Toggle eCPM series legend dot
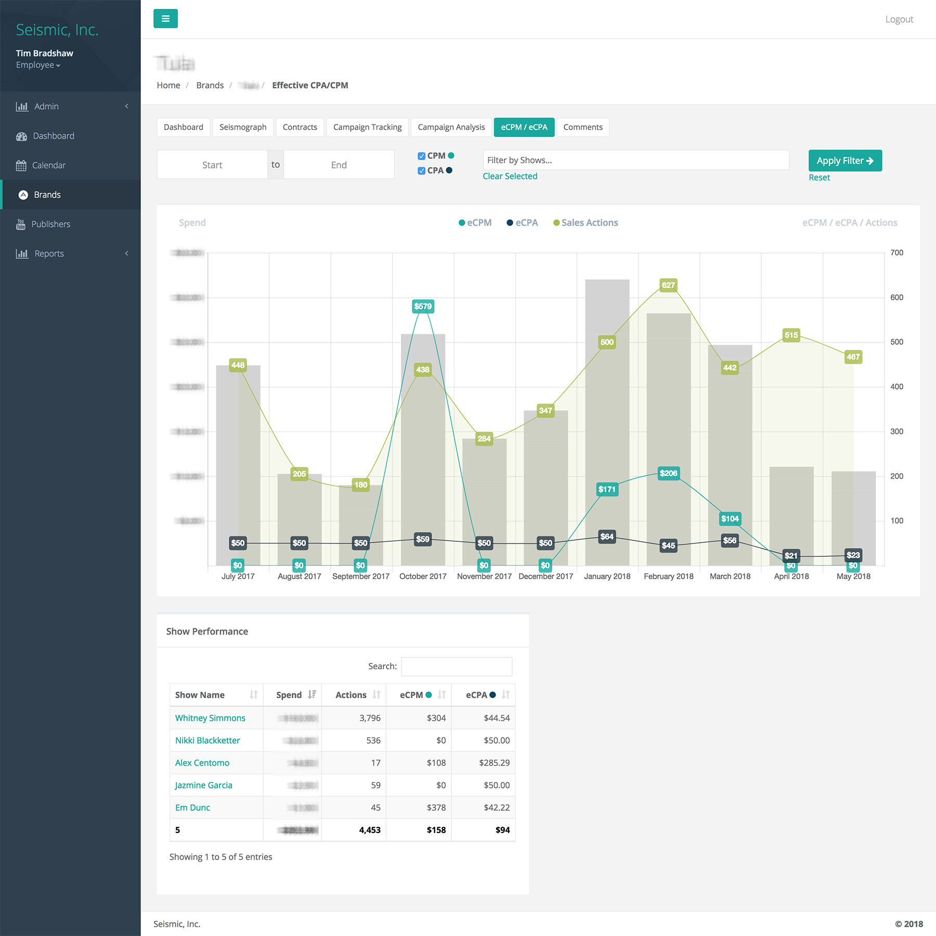This screenshot has height=936, width=936. coord(462,223)
